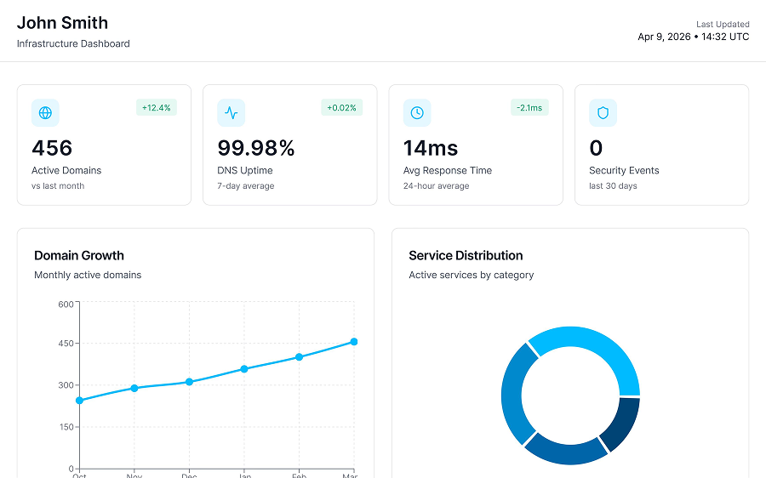
Task: Click the 456 Active Domains value
Action: tap(52, 148)
